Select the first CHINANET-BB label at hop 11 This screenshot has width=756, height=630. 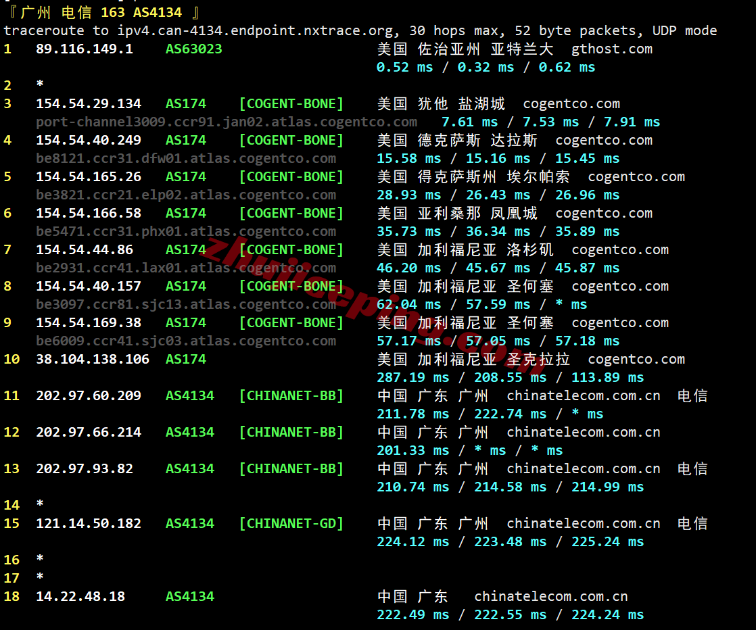coord(291,396)
